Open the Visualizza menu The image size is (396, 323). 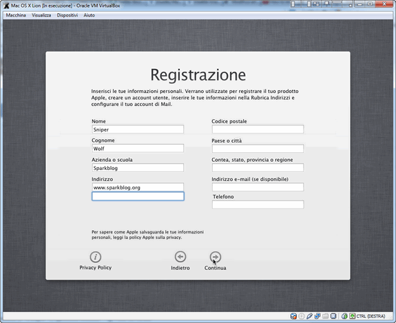(41, 15)
